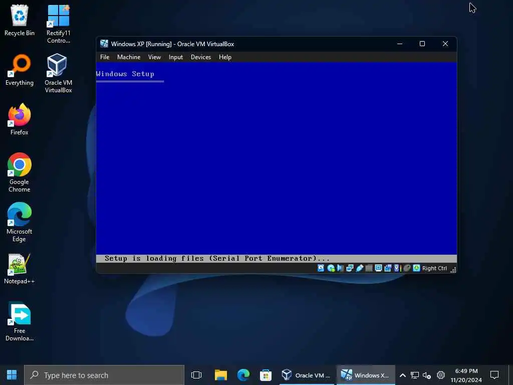Viewport: 513px width, 385px height.
Task: Click the network icon in system tray
Action: 415,375
